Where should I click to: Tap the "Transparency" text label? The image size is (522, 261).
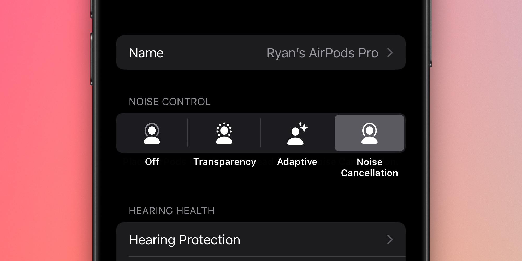pyautogui.click(x=224, y=162)
